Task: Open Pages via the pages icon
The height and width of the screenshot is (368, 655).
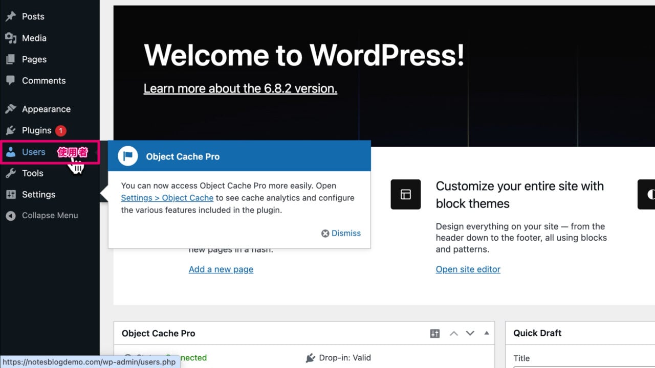Action: click(11, 59)
